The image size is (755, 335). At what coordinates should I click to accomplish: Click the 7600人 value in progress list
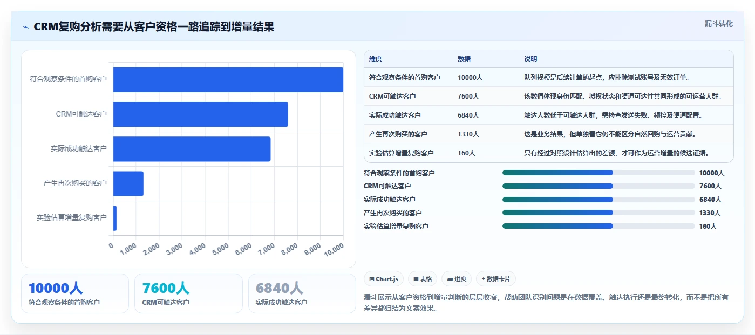[710, 186]
